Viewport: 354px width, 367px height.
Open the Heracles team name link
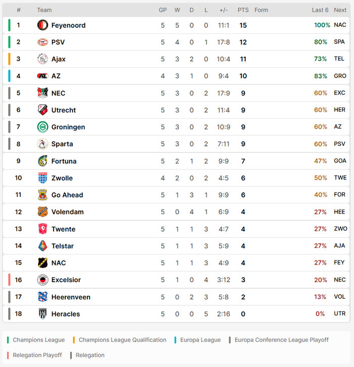pos(66,314)
